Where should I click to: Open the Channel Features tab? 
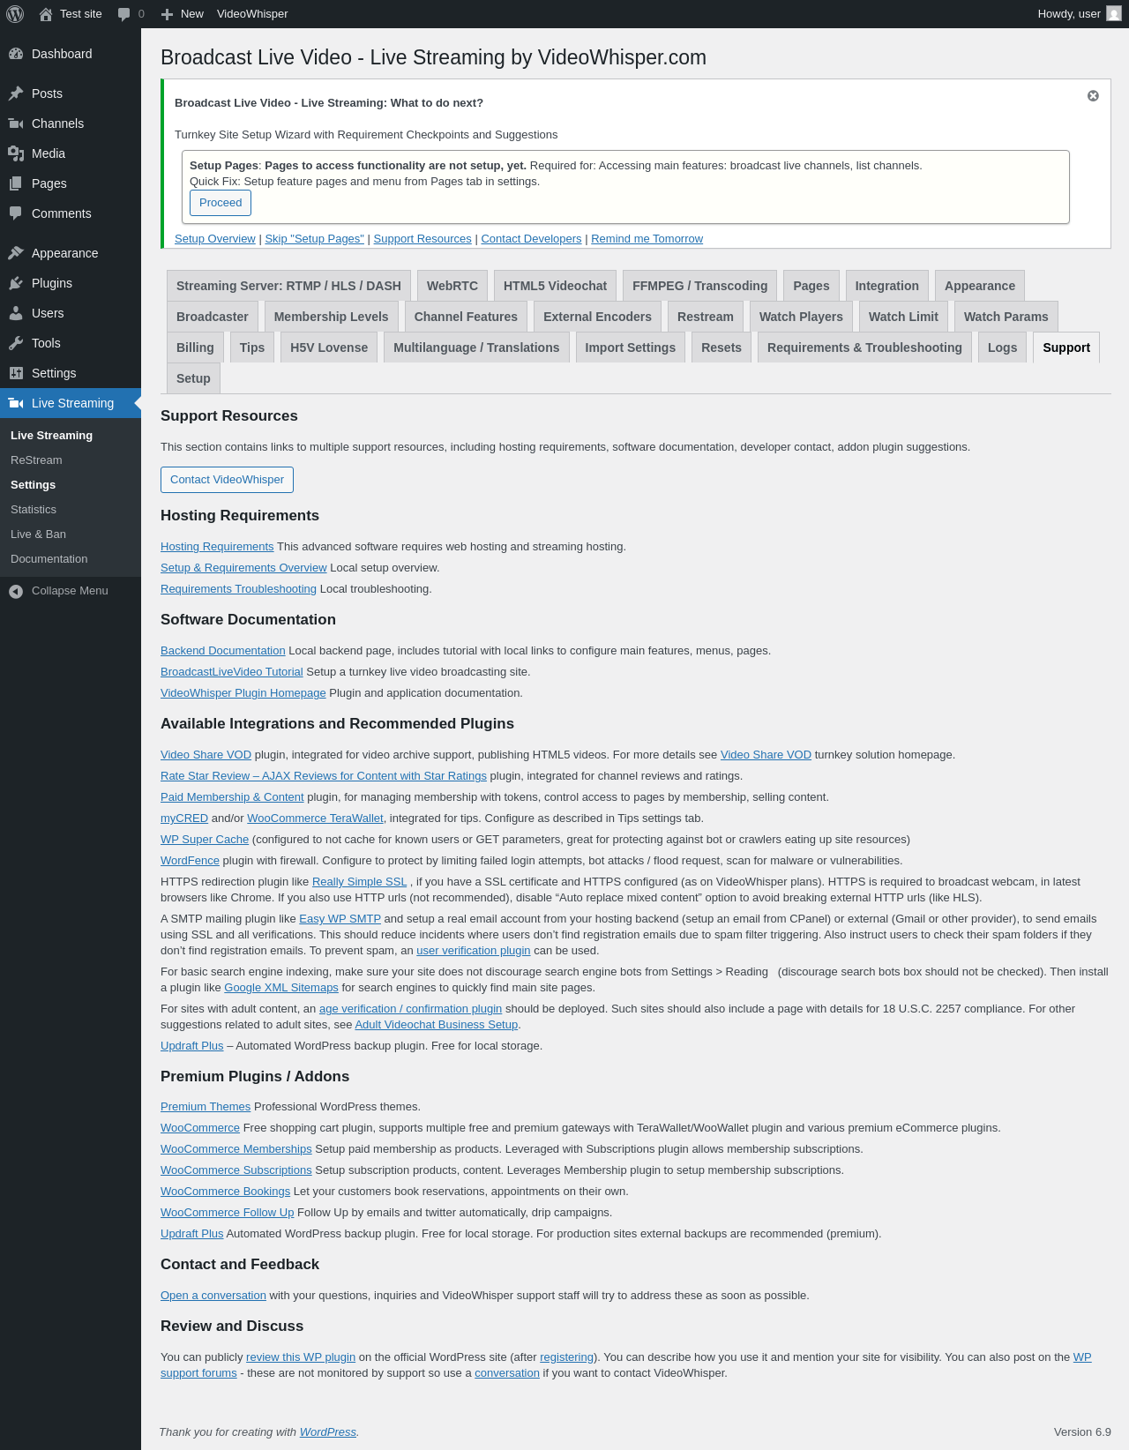pyautogui.click(x=466, y=317)
